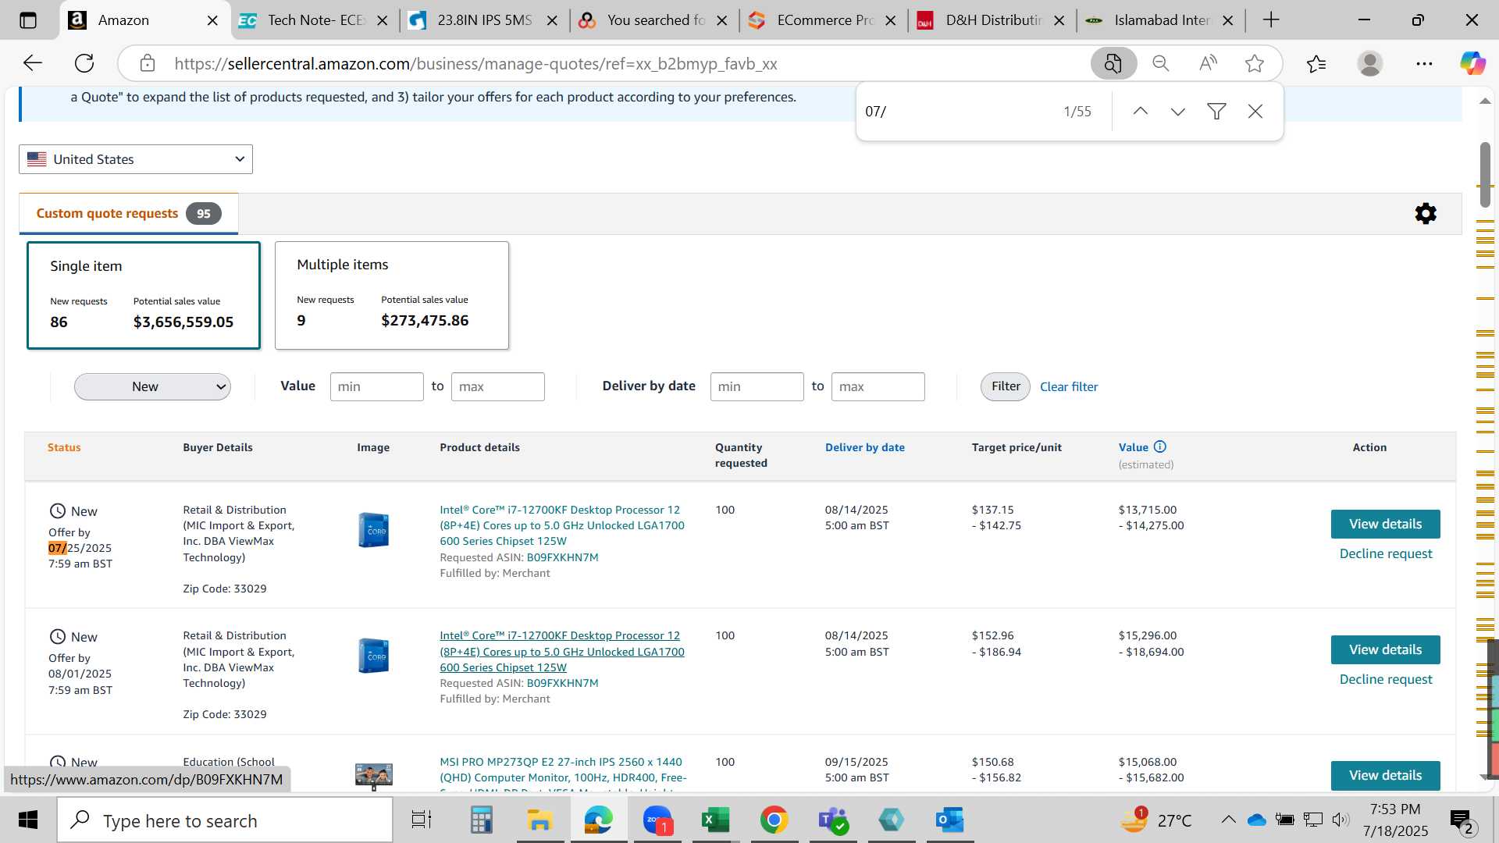
Task: Switch to 23.8IN IPS 5MS tab
Action: 485,20
